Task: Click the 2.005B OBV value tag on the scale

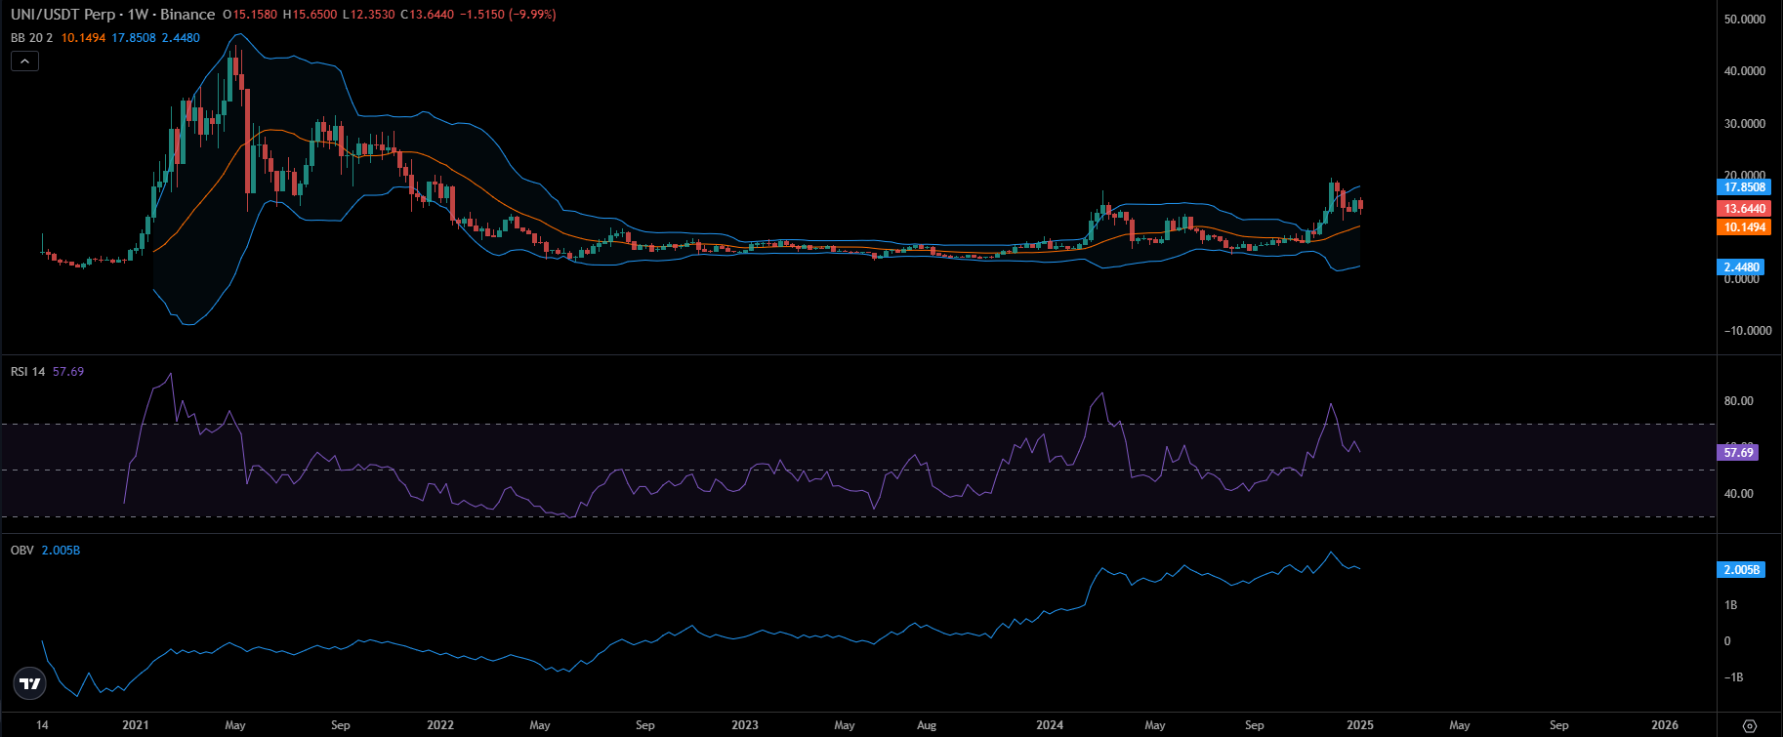Action: point(1740,570)
